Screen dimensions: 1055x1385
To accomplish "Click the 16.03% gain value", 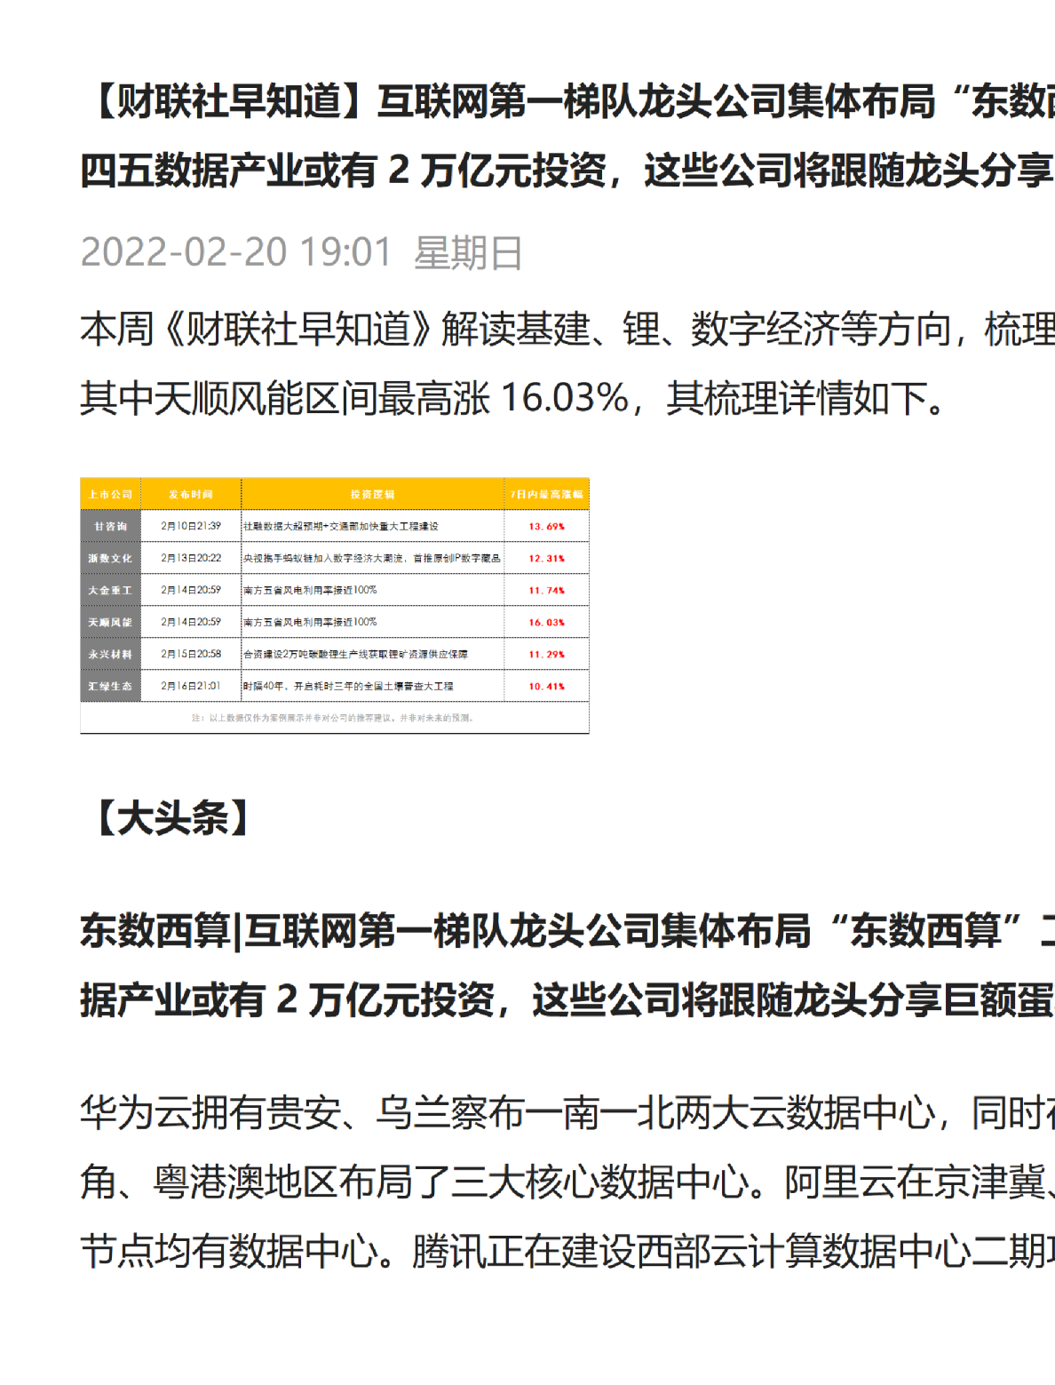I will pyautogui.click(x=546, y=622).
